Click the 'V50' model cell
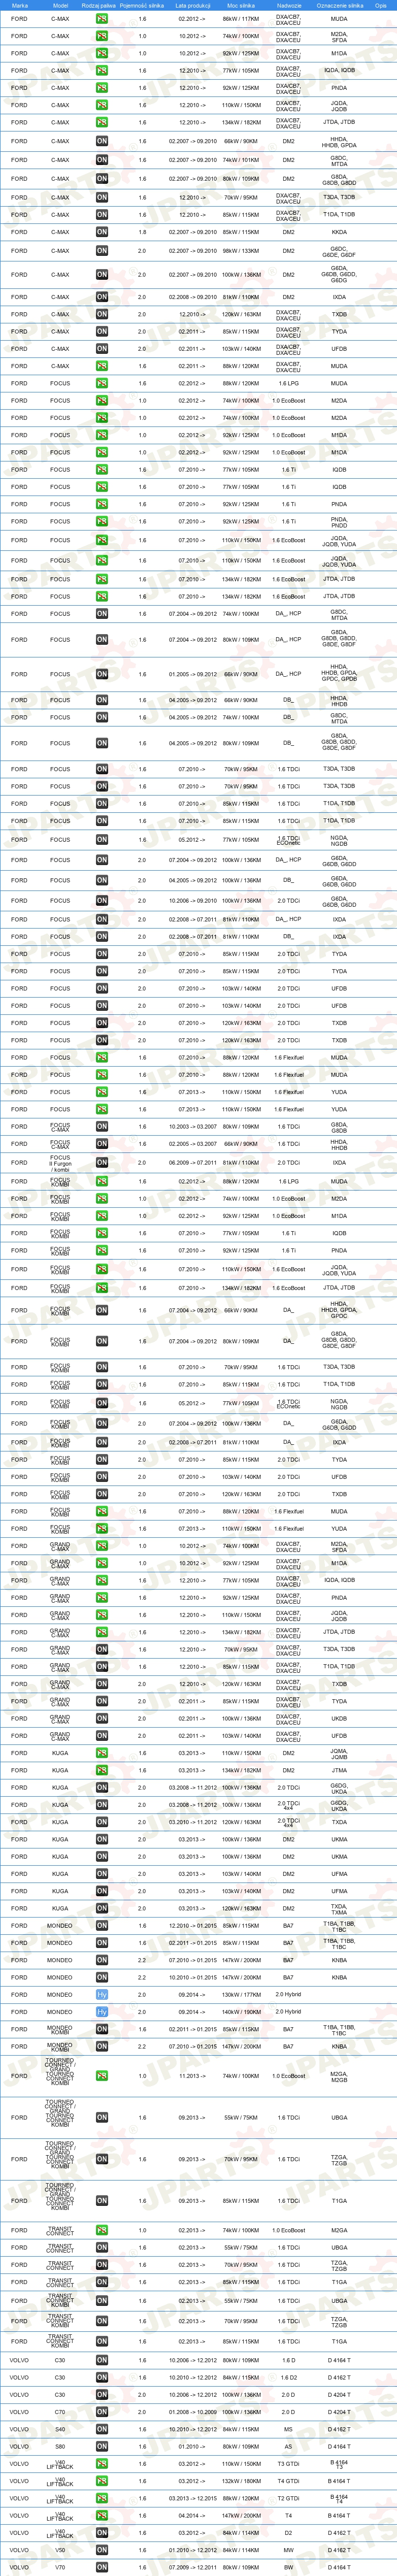Image resolution: width=397 pixels, height=2576 pixels. point(60,2550)
